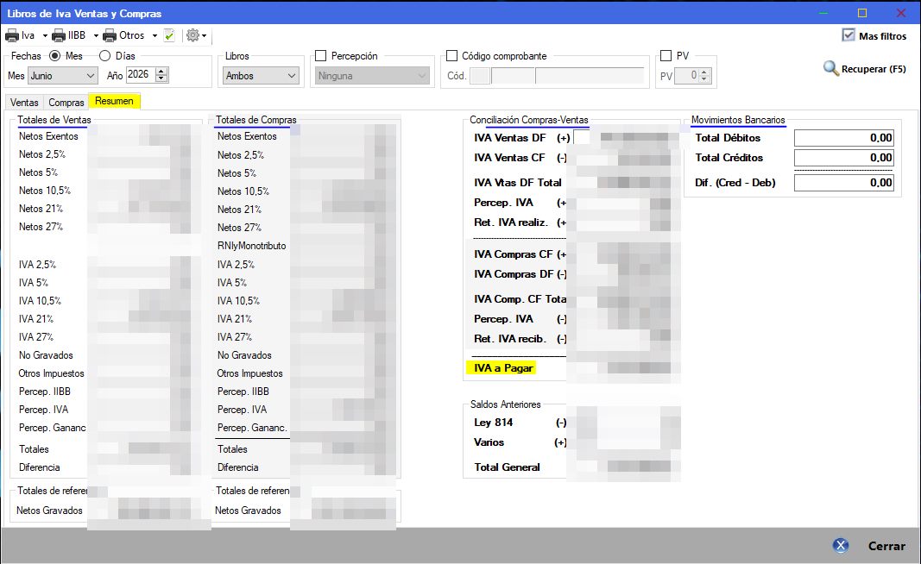This screenshot has height=564, width=921.
Task: Print the Iva report
Action: (20, 36)
